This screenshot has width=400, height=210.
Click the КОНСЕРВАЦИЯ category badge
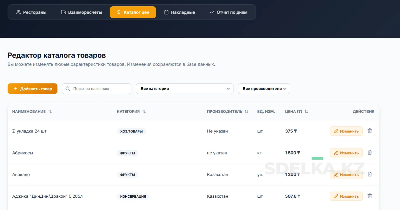click(133, 196)
